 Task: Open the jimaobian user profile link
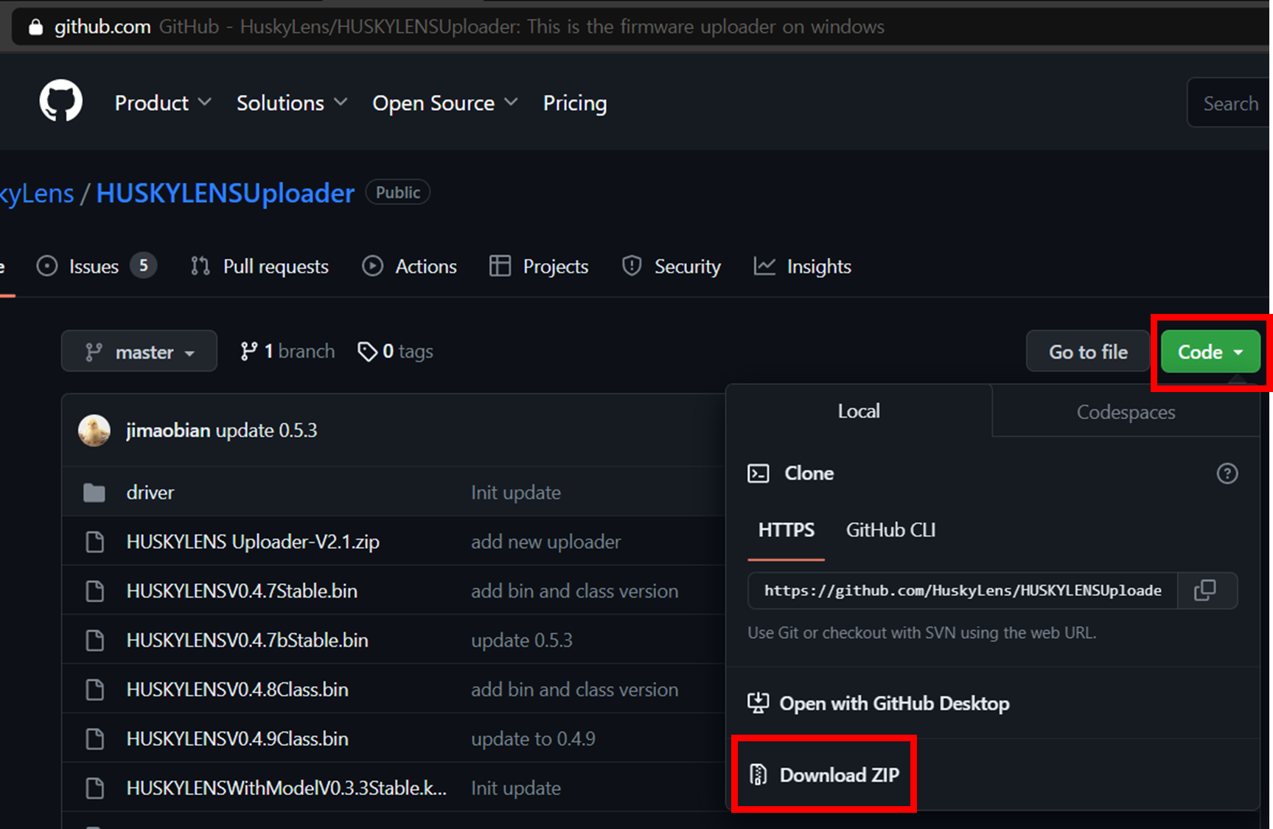(x=168, y=430)
